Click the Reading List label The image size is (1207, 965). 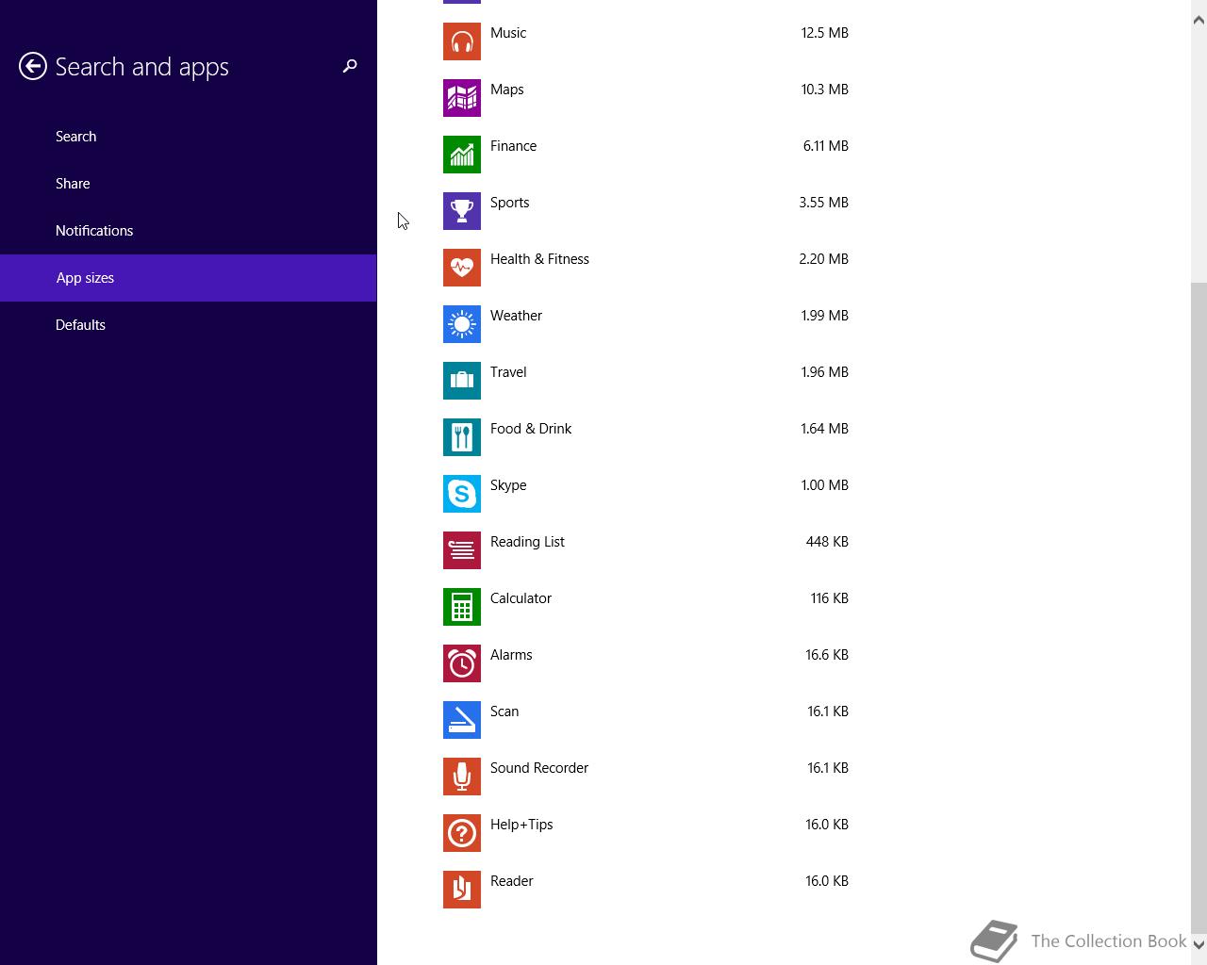tap(527, 542)
